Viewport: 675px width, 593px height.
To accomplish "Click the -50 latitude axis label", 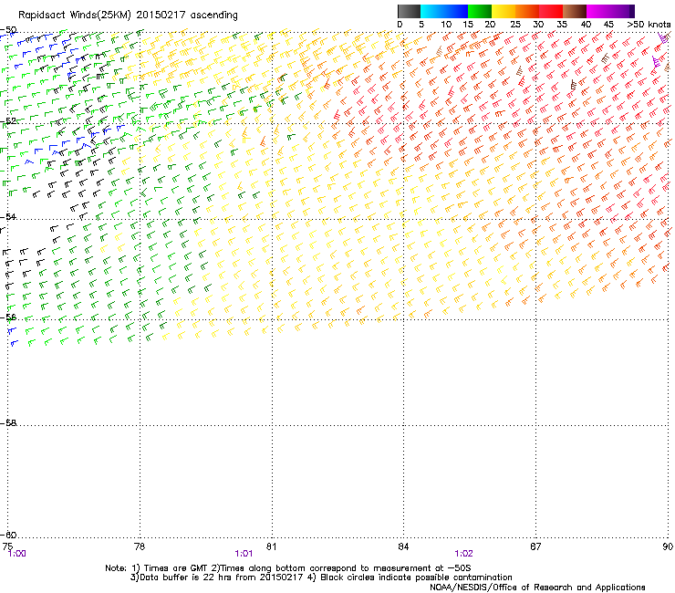I will [8, 30].
